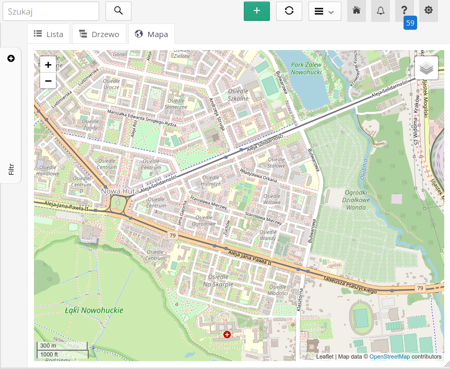Click into the Szukaj search field
450x369 pixels.
51,11
